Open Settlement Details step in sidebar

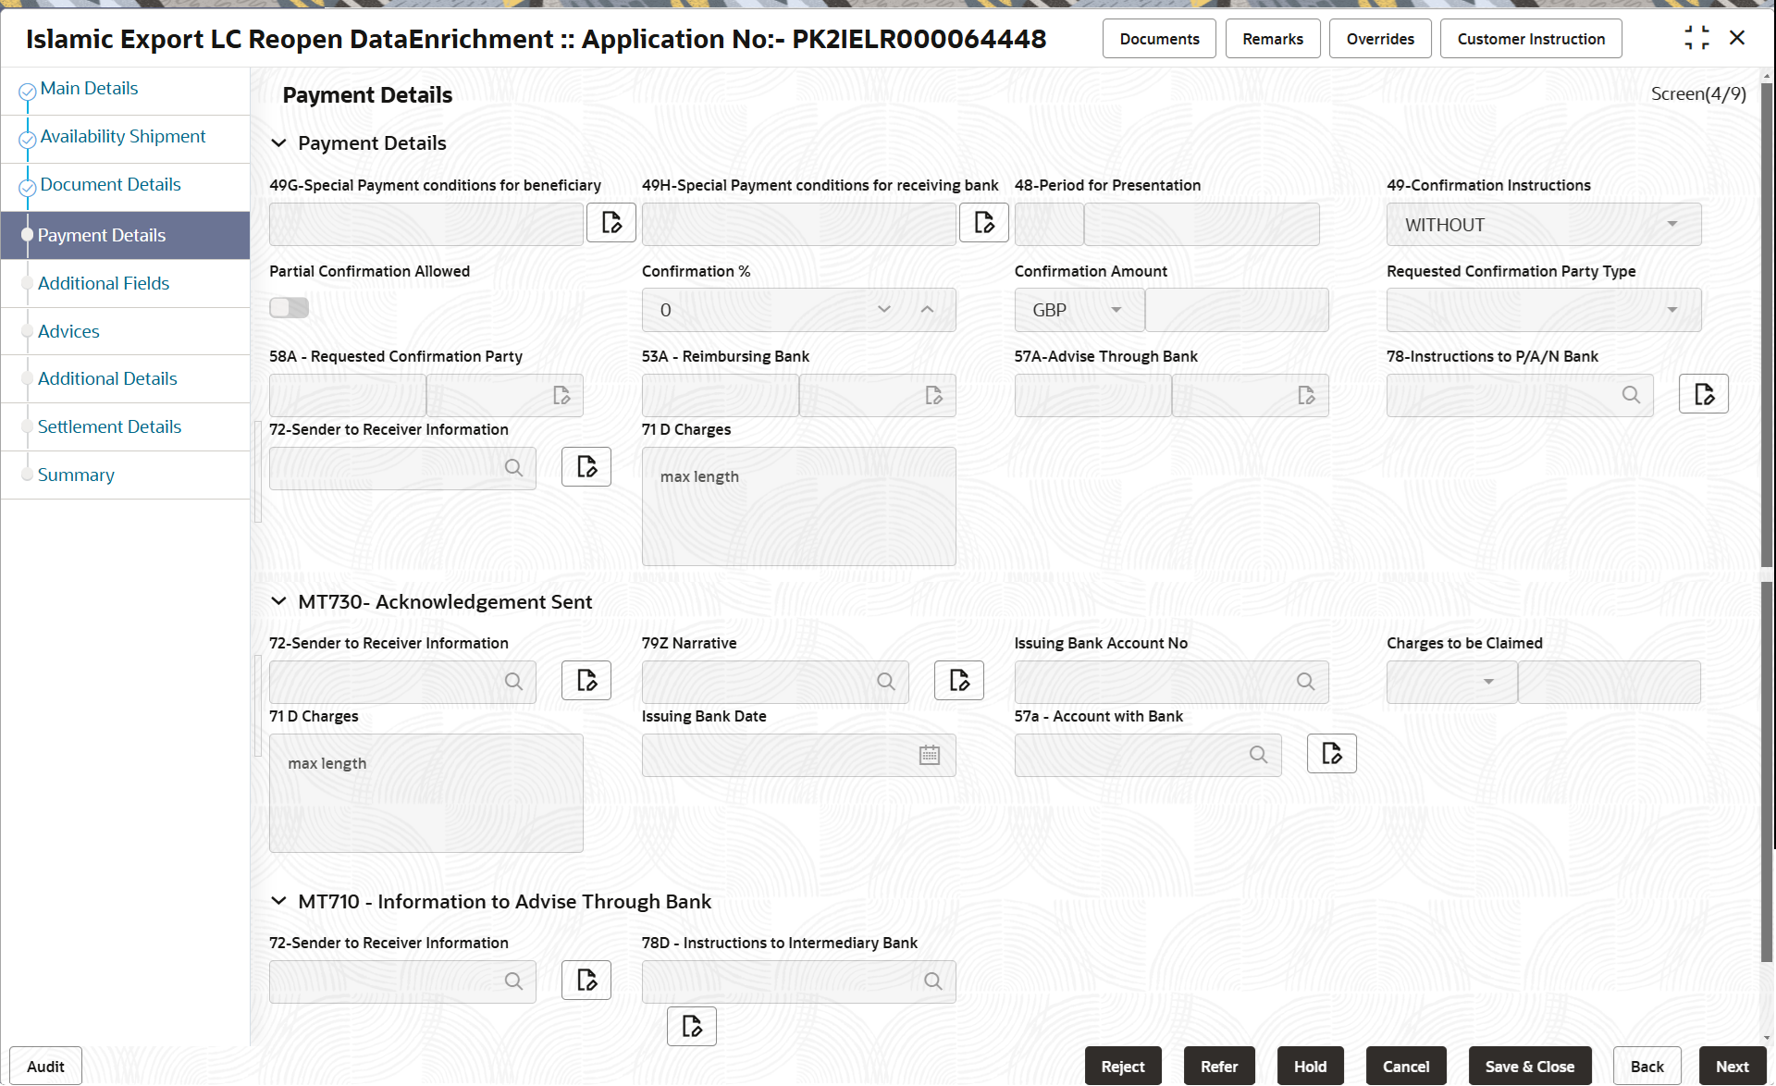tap(109, 426)
